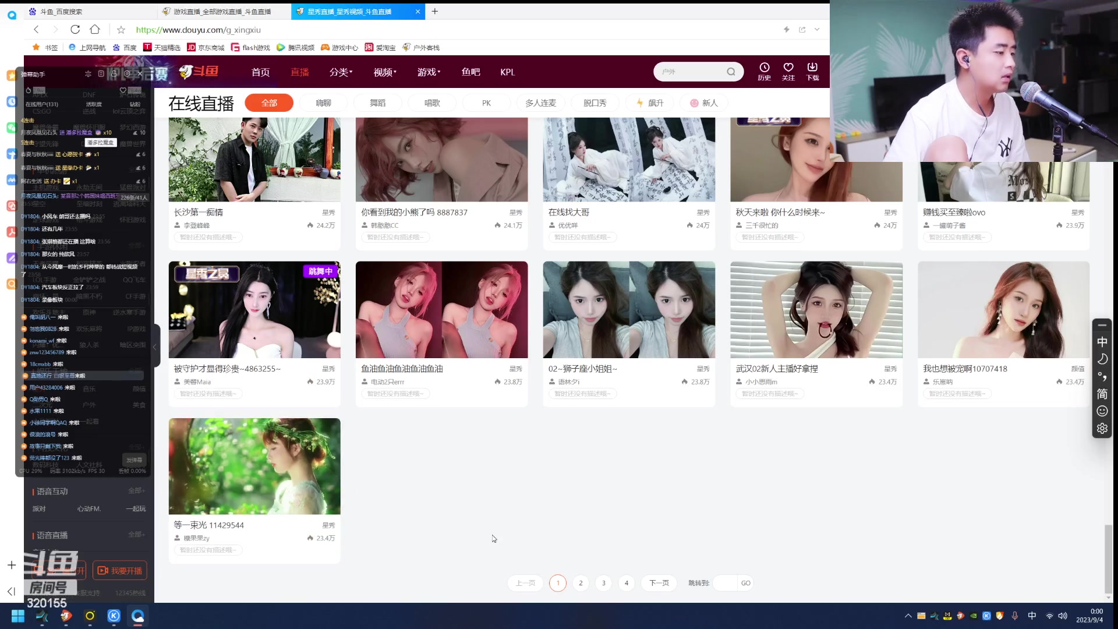Open the 京东商城 bookmark link
The height and width of the screenshot is (629, 1118).
[x=206, y=47]
